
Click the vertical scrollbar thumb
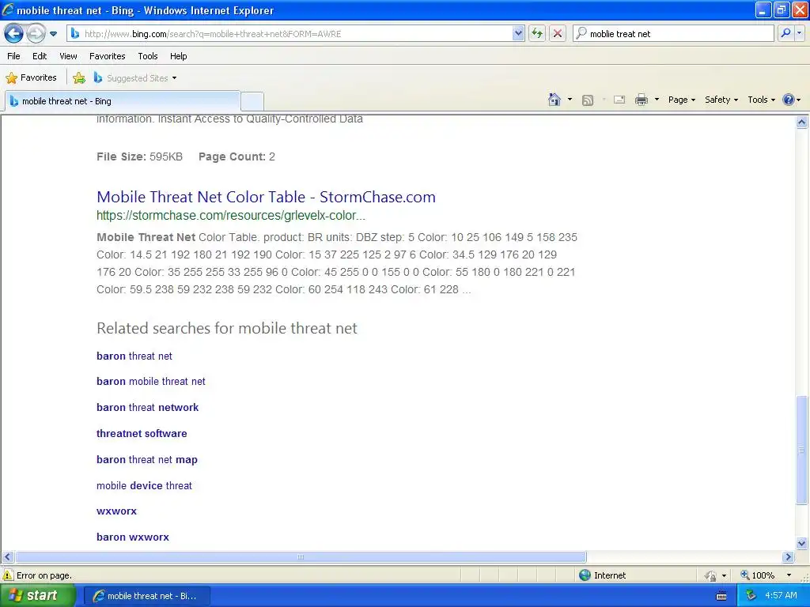pyautogui.click(x=802, y=450)
